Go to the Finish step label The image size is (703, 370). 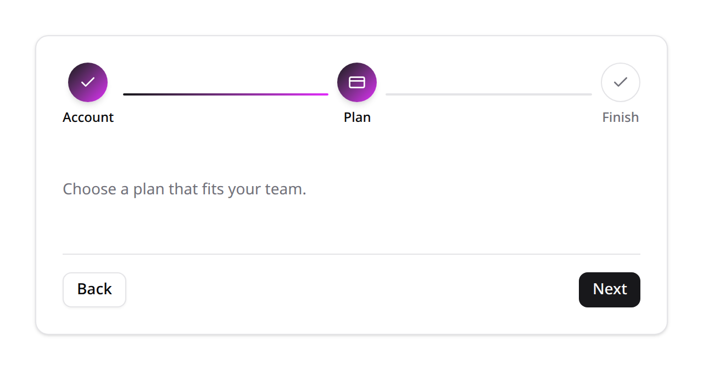pyautogui.click(x=621, y=117)
